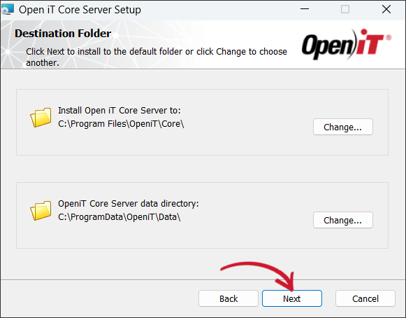Click the 'Install Open iT Core Server to:' label
Screen dimensions: 406x318
point(119,111)
